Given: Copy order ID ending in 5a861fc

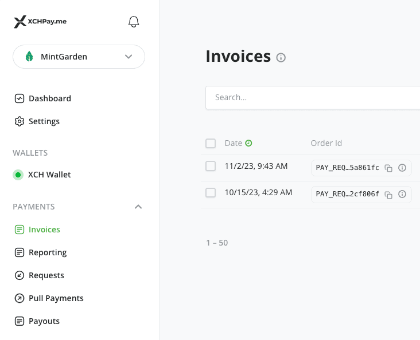Looking at the screenshot, I should (388, 168).
